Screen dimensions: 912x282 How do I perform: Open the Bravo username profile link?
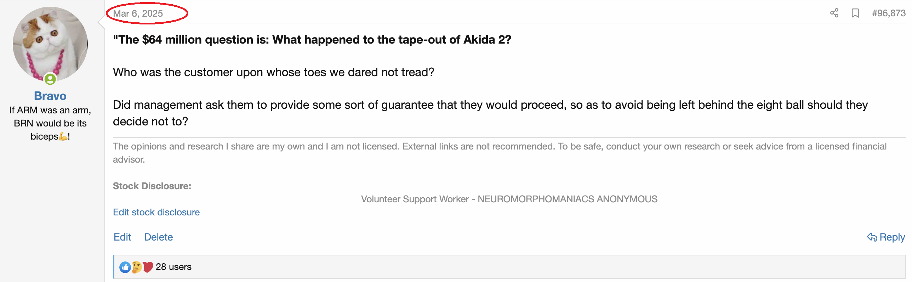click(x=50, y=96)
